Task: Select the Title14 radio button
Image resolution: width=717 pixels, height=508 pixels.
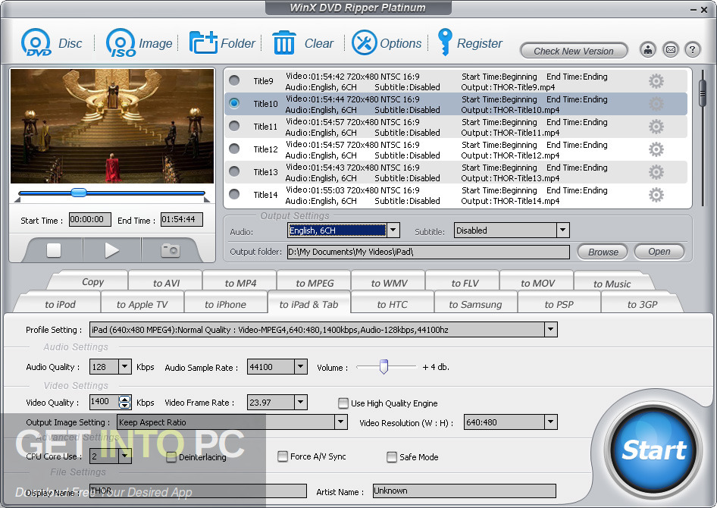Action: (234, 194)
